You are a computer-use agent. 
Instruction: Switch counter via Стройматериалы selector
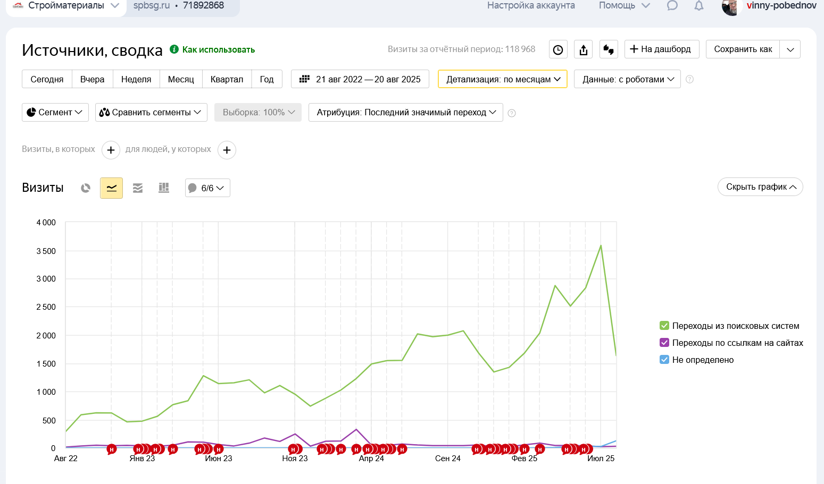tap(66, 6)
